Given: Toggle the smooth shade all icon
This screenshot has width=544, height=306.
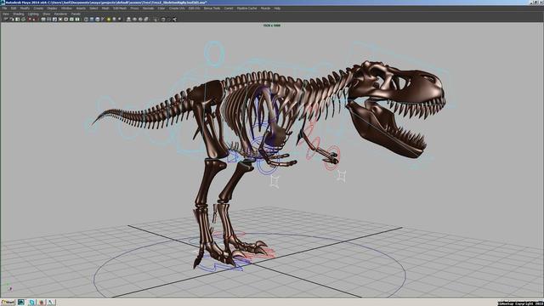Looking at the screenshot, I should click(92, 19).
